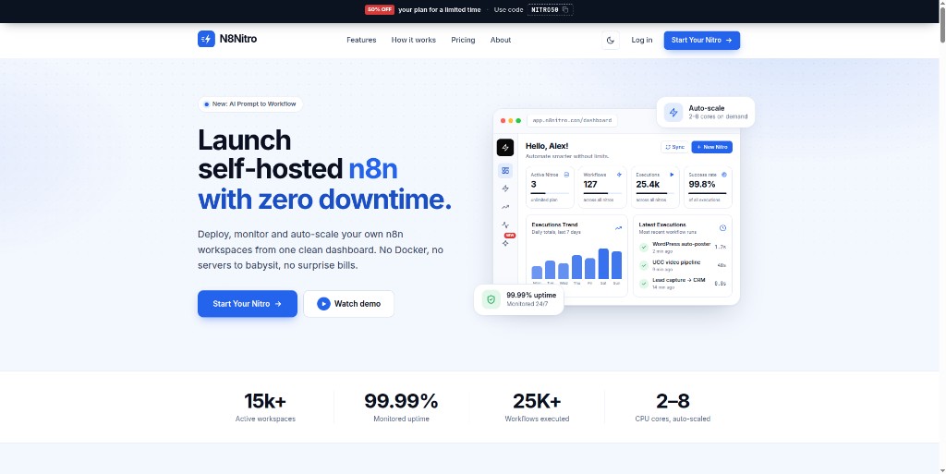Click the tallest Sat bar in Executions Trend
This screenshot has height=474, width=946.
[603, 263]
